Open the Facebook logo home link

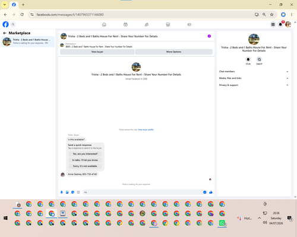[x=5, y=24]
